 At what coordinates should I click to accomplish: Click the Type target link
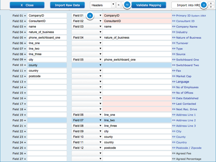point(177,49)
